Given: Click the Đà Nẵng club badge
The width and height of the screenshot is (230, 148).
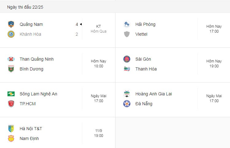Looking at the screenshot, I should click(x=127, y=104).
